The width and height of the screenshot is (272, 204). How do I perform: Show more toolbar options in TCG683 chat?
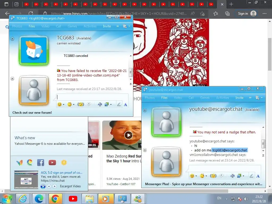coord(118,26)
